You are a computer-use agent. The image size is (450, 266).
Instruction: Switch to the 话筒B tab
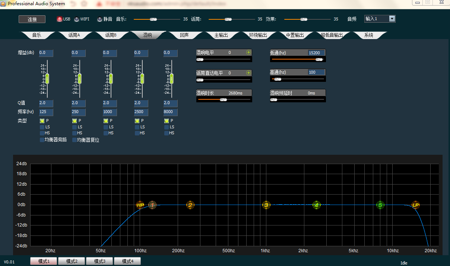[111, 35]
